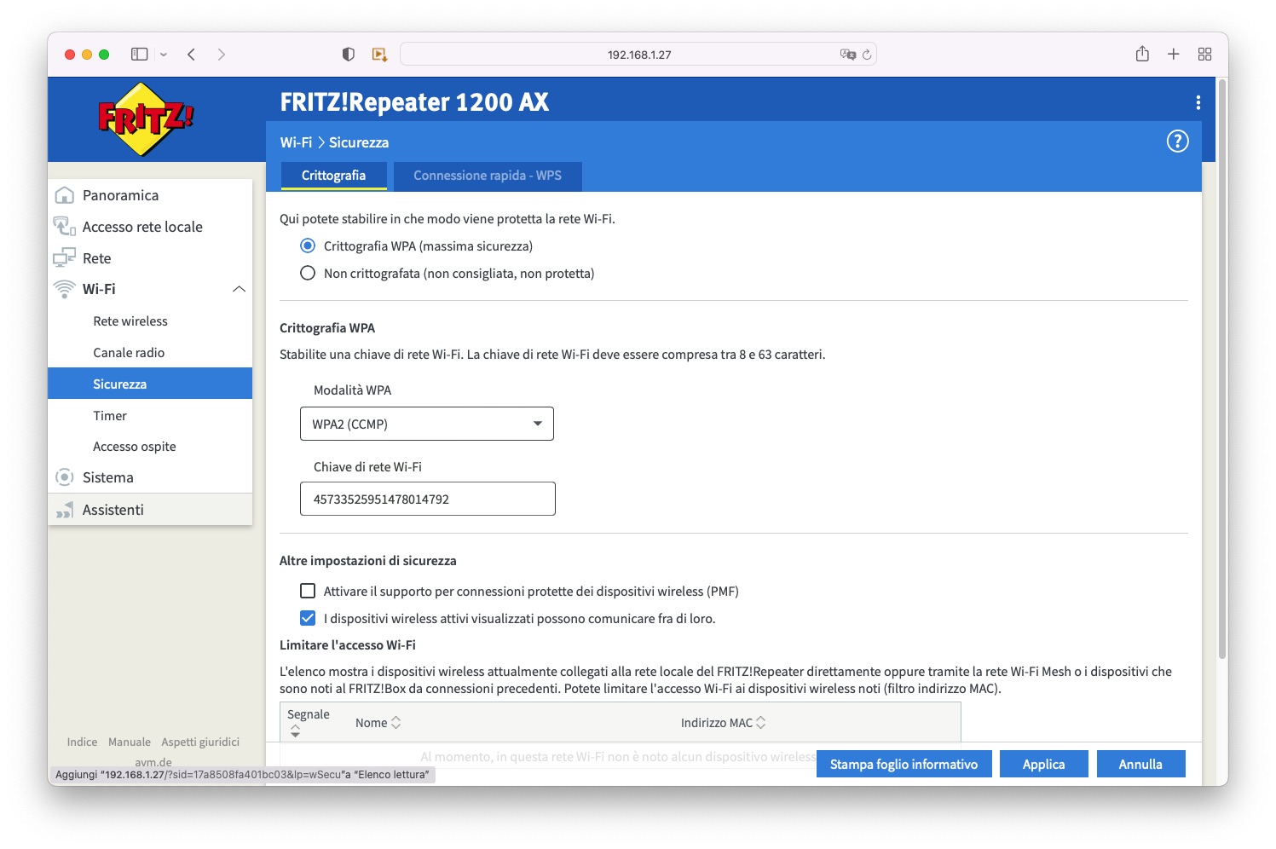Image resolution: width=1276 pixels, height=849 pixels.
Task: Enable PMF protected connections checkbox
Action: 308,591
